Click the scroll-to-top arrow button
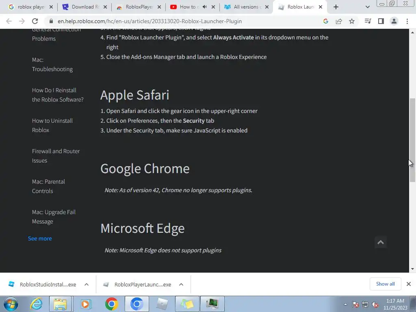 click(x=381, y=242)
